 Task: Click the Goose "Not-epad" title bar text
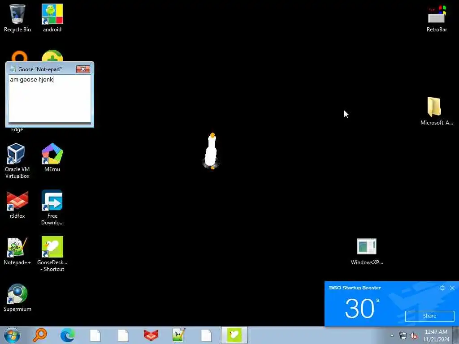[x=40, y=69]
